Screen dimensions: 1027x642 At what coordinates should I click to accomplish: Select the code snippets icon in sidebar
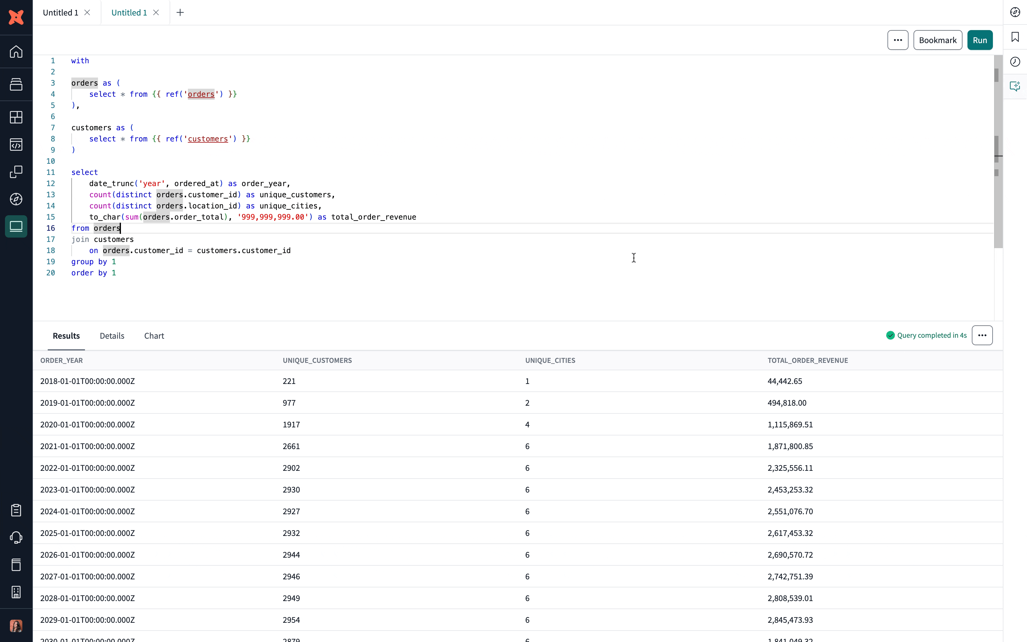coord(16,144)
